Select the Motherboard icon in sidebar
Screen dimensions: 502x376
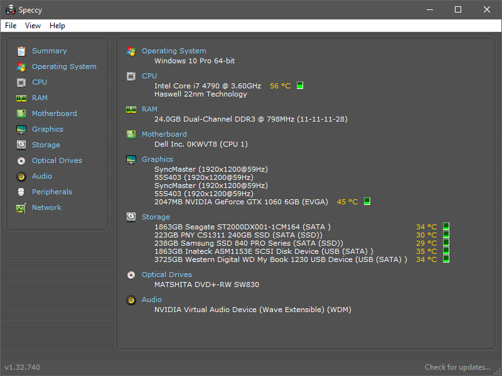[21, 113]
